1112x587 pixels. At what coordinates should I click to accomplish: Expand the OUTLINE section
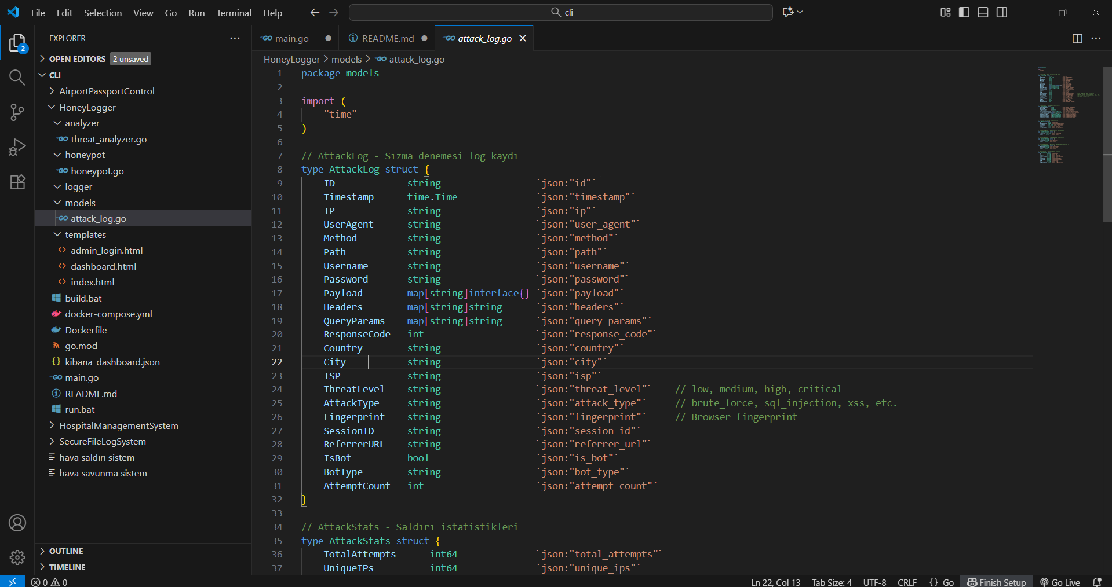pyautogui.click(x=66, y=551)
